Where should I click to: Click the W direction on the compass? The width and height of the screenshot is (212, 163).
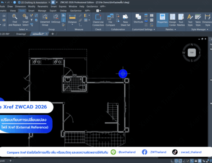[184, 53]
